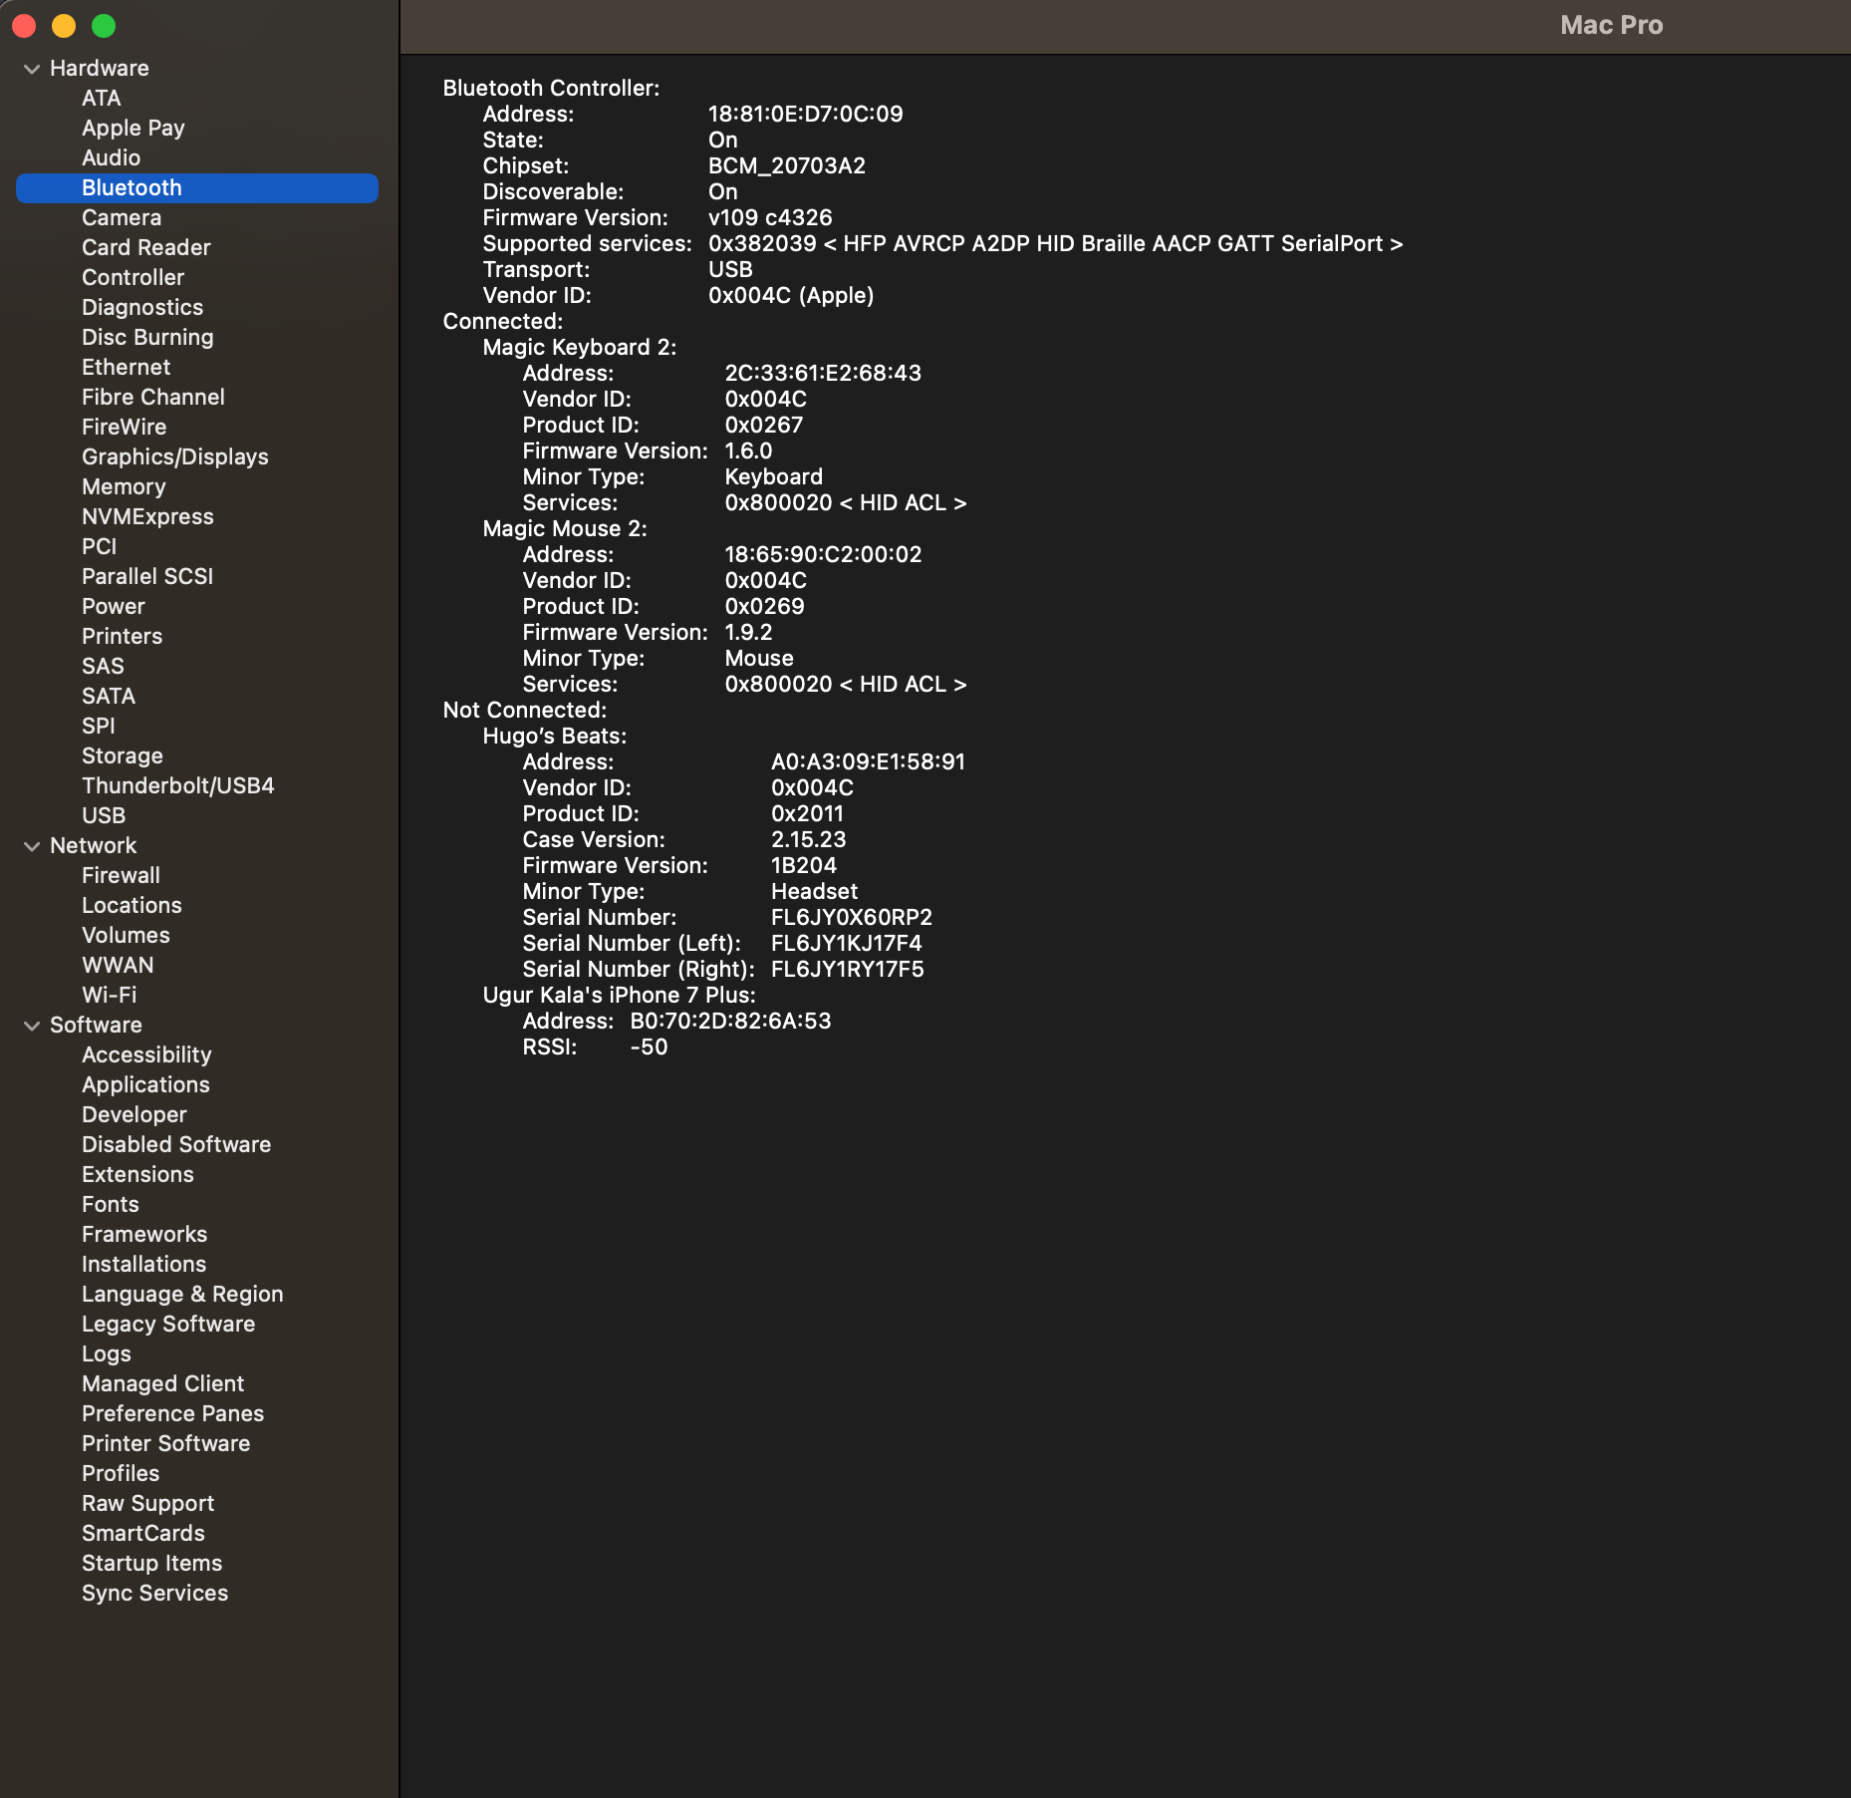Screen dimensions: 1851x1798
Task: Open Sync Services entry
Action: point(155,1593)
